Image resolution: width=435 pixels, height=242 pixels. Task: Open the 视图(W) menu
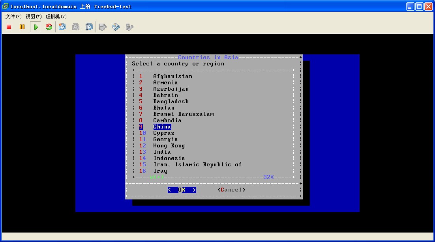(34, 17)
